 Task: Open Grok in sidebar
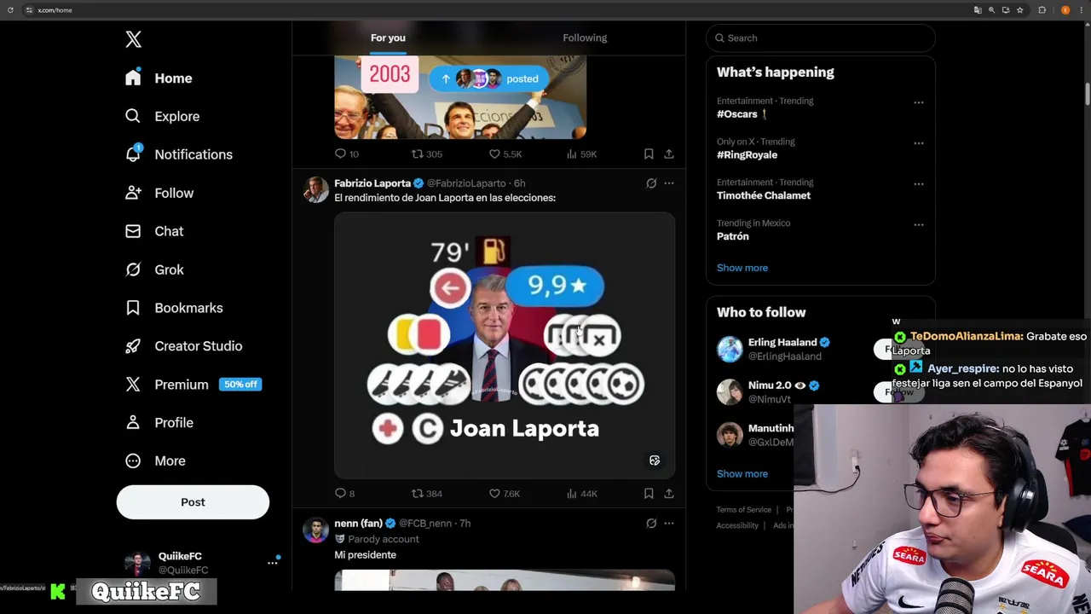click(x=154, y=269)
